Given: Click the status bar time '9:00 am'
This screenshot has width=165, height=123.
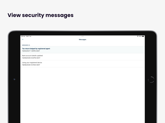Looking at the screenshot, I should tap(23, 37).
